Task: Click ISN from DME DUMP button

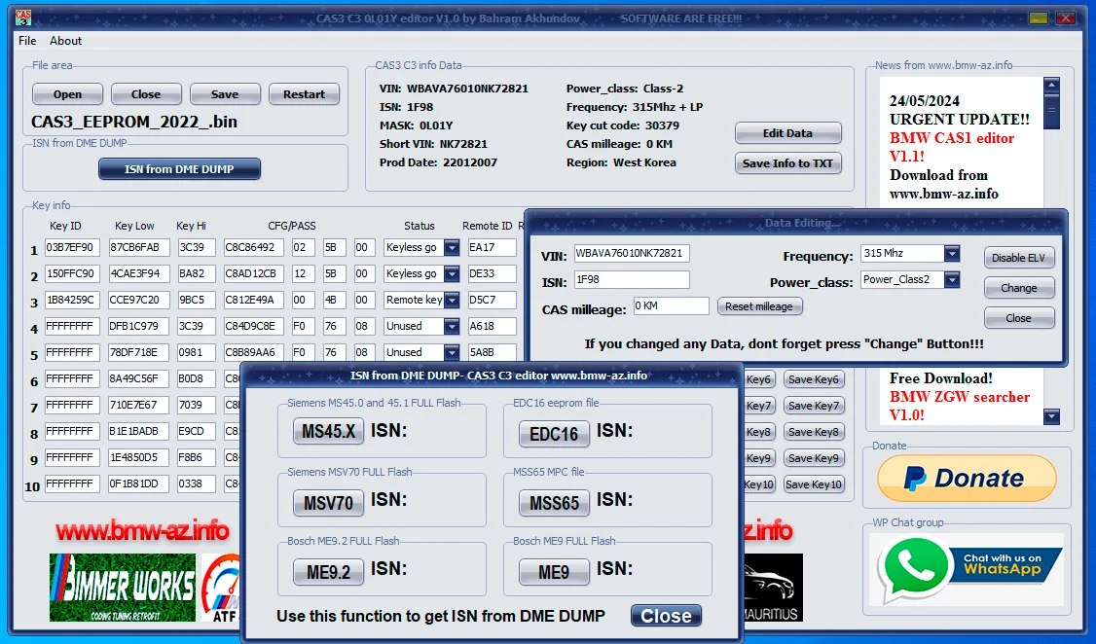Action: [179, 169]
